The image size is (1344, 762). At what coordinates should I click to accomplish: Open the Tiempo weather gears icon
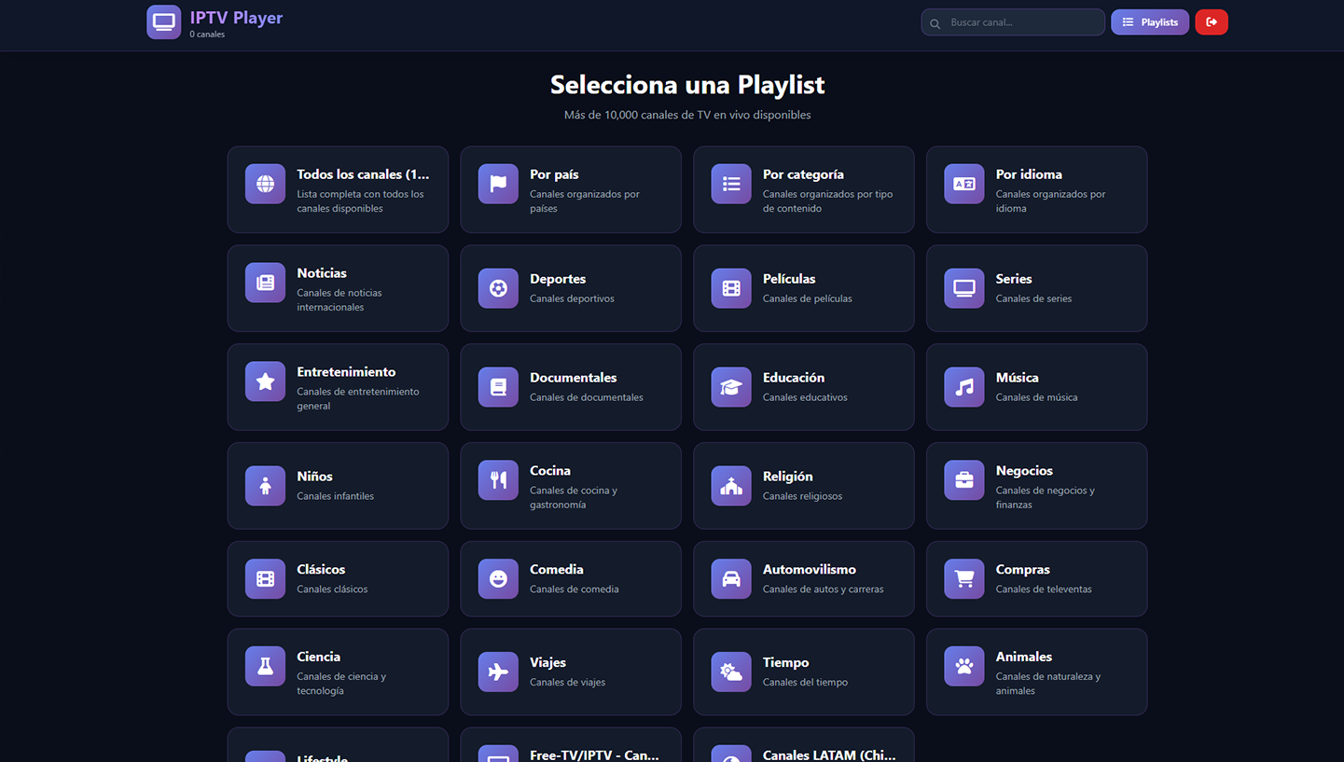pyautogui.click(x=730, y=672)
